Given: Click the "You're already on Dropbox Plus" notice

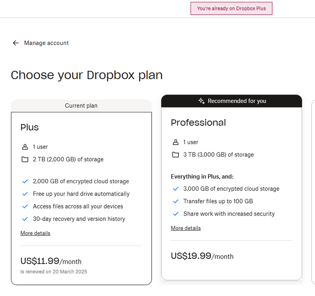Looking at the screenshot, I should click(232, 8).
